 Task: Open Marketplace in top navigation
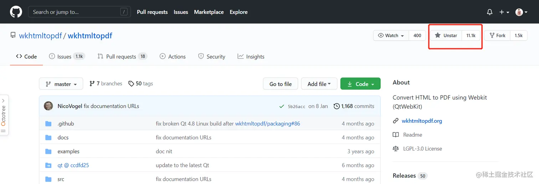pyautogui.click(x=209, y=12)
